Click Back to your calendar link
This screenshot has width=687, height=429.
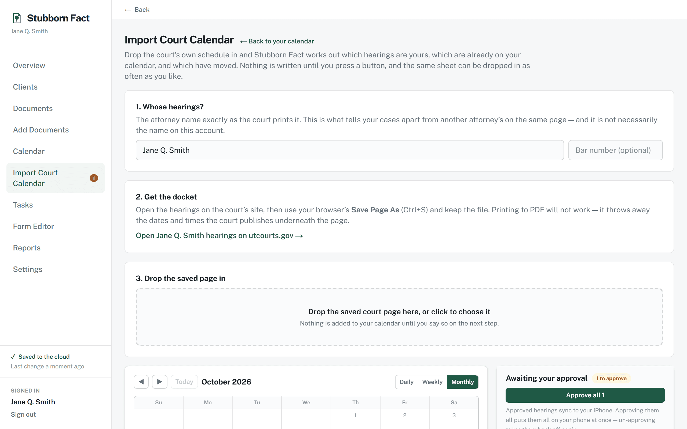[x=277, y=41]
